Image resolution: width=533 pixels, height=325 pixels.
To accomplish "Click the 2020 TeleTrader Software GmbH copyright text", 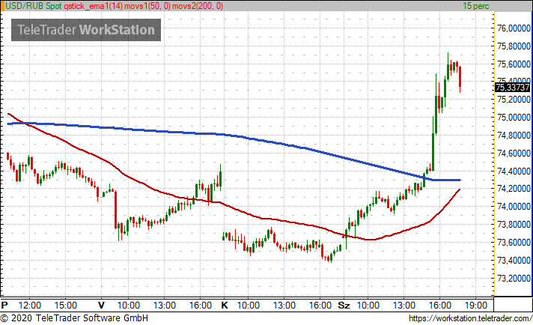I will coord(74,318).
